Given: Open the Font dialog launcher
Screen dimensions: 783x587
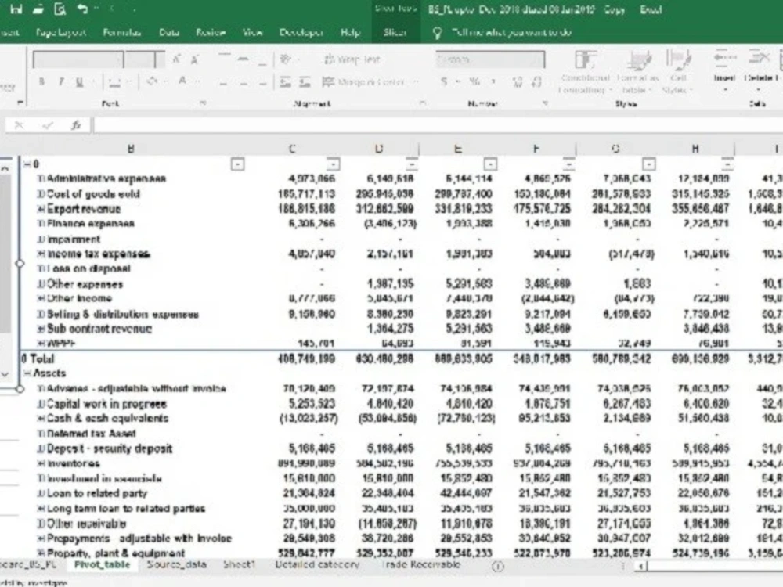Looking at the screenshot, I should pyautogui.click(x=203, y=103).
